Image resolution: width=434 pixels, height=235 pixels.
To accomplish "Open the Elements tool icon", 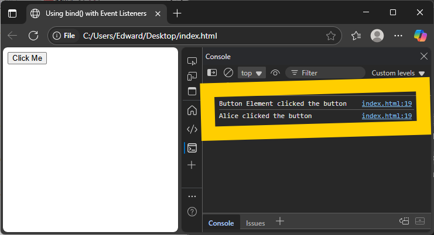I will [192, 129].
